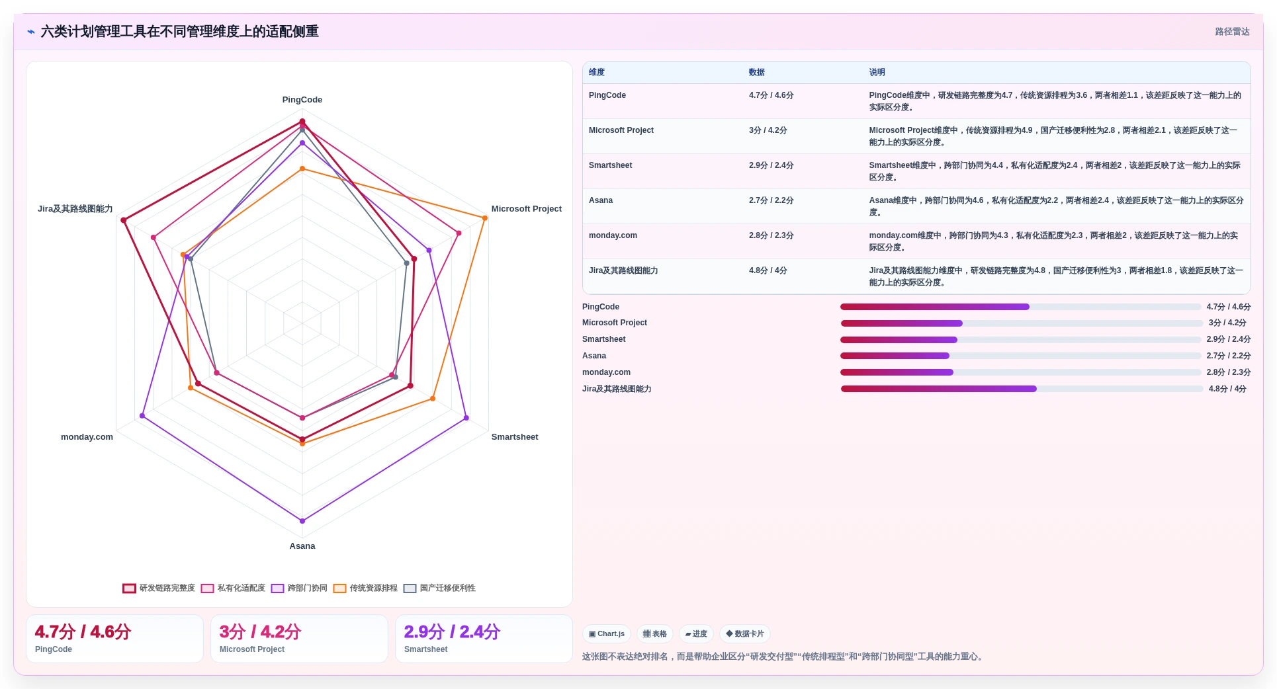This screenshot has width=1277, height=689.
Task: Toggle the 跨部门协同 legend series
Action: click(299, 588)
